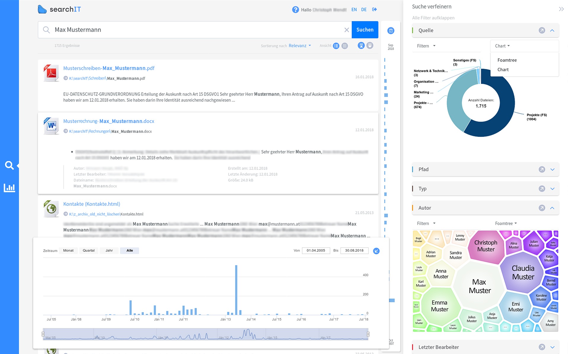Switch to grid view display
The width and height of the screenshot is (568, 354).
(345, 46)
